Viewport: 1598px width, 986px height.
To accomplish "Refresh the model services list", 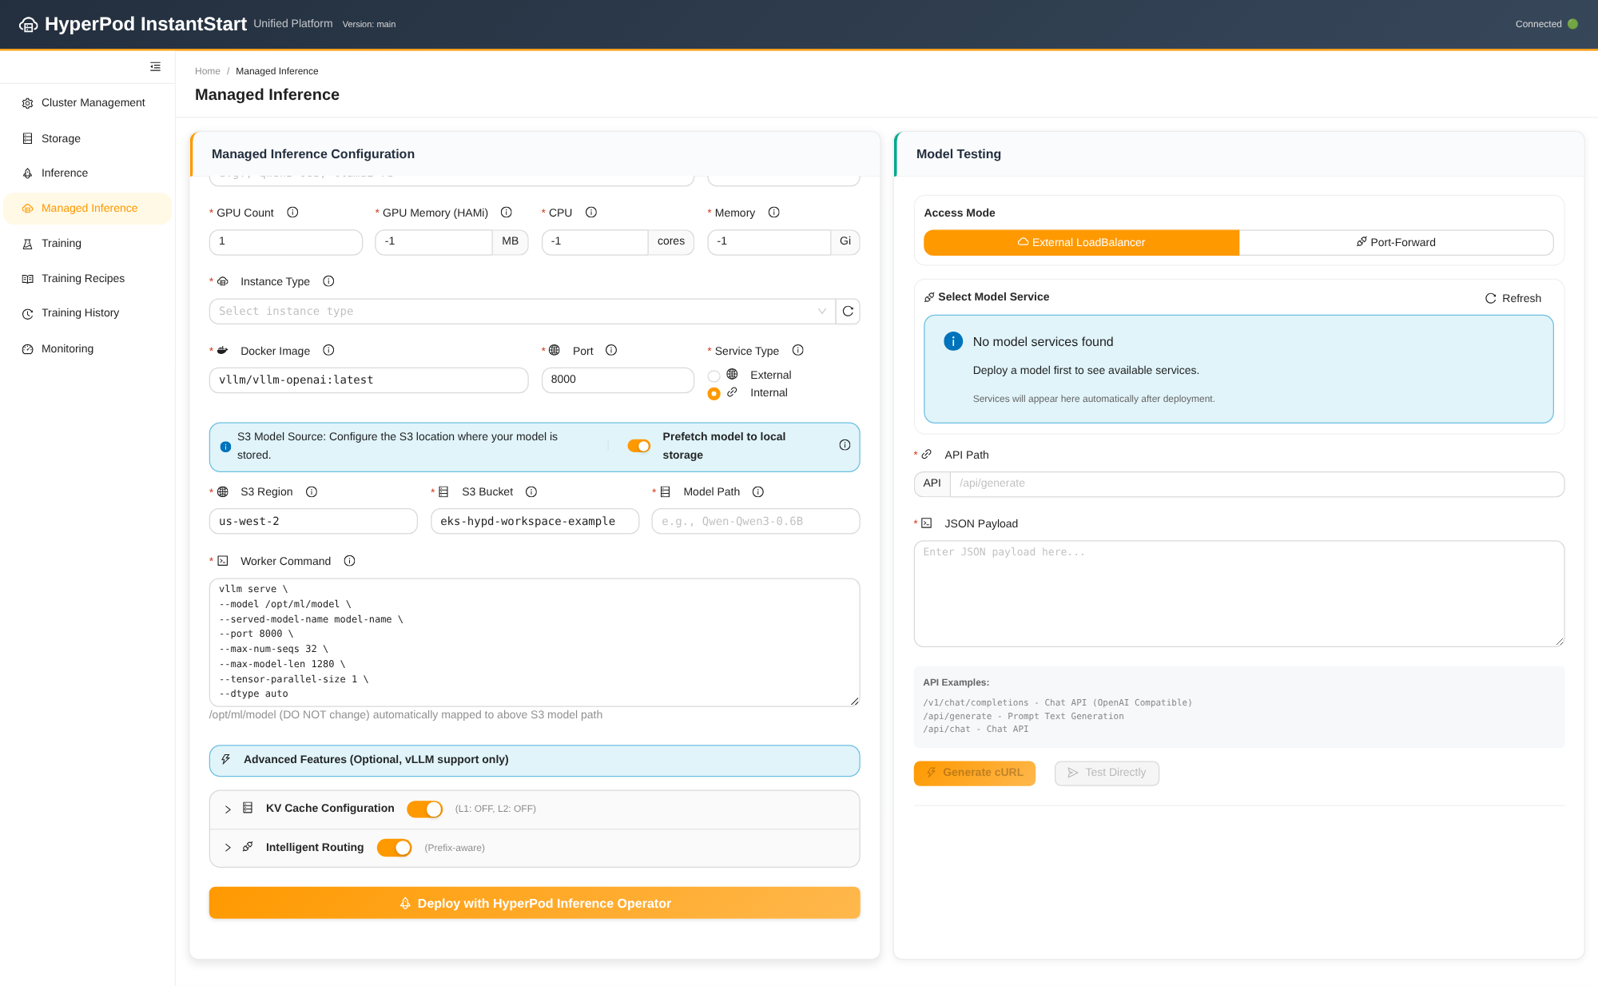I will [1513, 298].
